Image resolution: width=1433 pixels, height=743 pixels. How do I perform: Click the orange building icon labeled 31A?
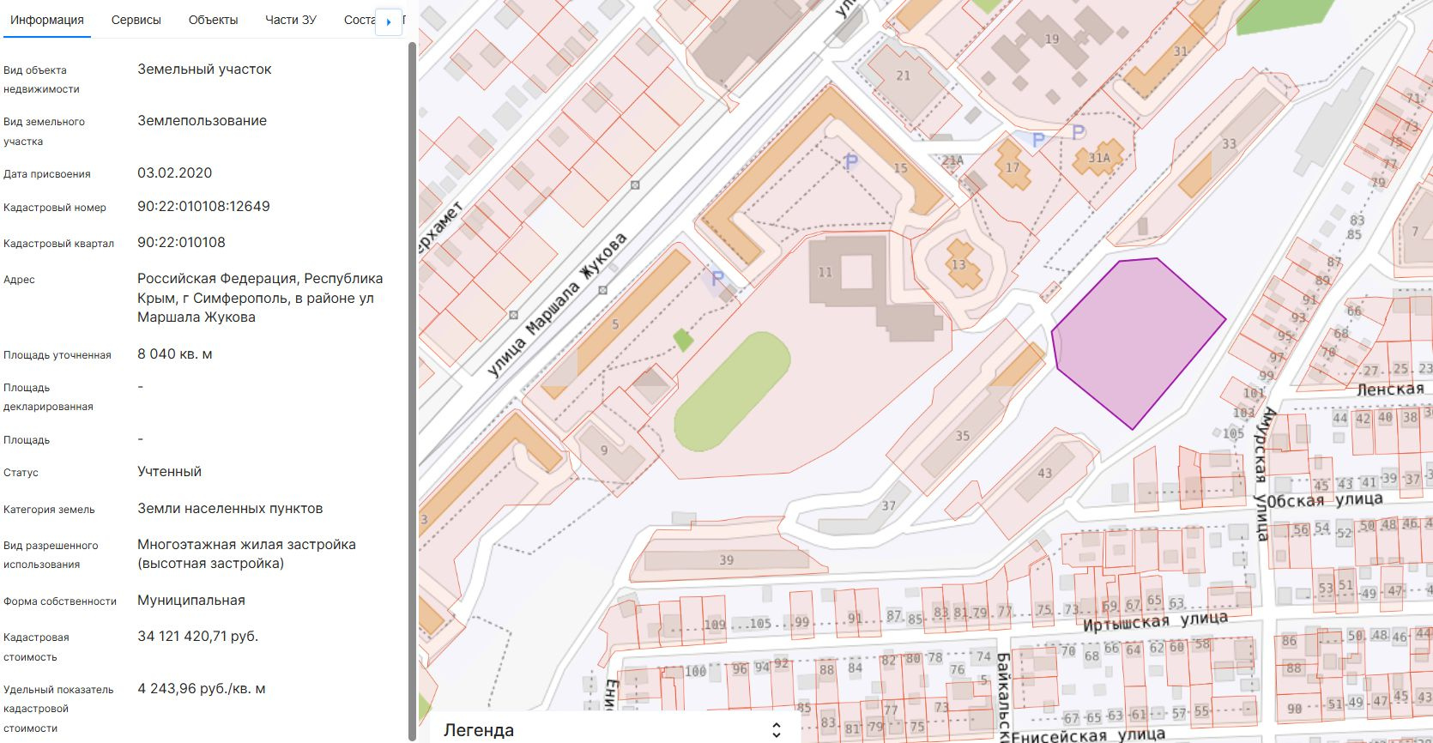click(x=1098, y=158)
